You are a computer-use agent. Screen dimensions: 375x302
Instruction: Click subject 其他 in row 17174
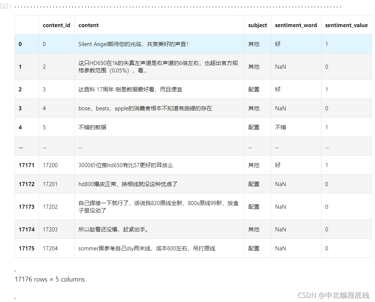point(254,230)
